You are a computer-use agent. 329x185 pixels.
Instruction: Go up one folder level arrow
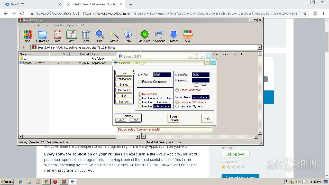pos(24,47)
